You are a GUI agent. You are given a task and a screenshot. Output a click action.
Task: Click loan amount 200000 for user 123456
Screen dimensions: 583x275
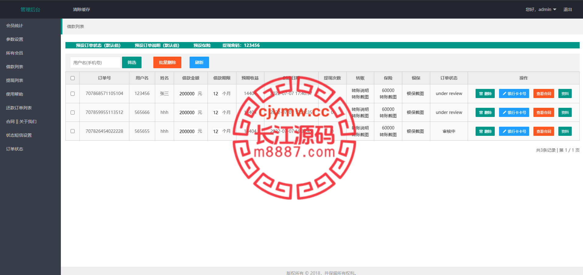point(187,94)
